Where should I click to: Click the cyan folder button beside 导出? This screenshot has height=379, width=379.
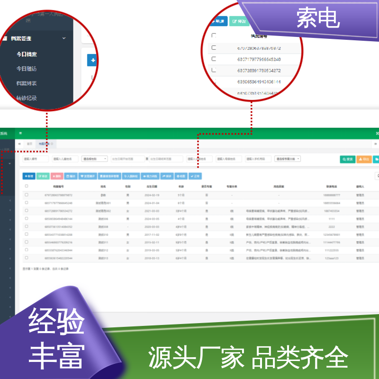tap(376, 159)
